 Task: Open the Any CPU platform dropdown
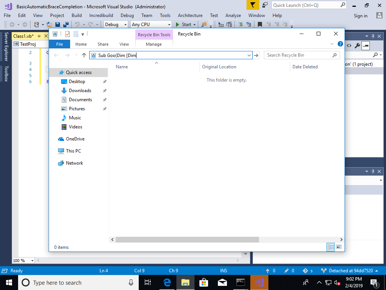click(169, 25)
